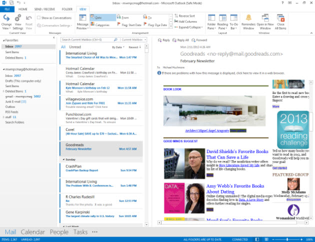The image size is (315, 242).
Task: Click Forward in reading pane
Action: [199, 40]
